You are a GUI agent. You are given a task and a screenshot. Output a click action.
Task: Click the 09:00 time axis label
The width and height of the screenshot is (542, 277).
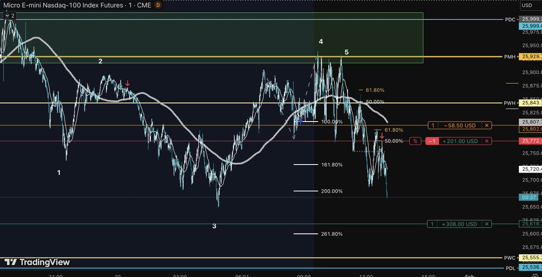tap(304, 275)
